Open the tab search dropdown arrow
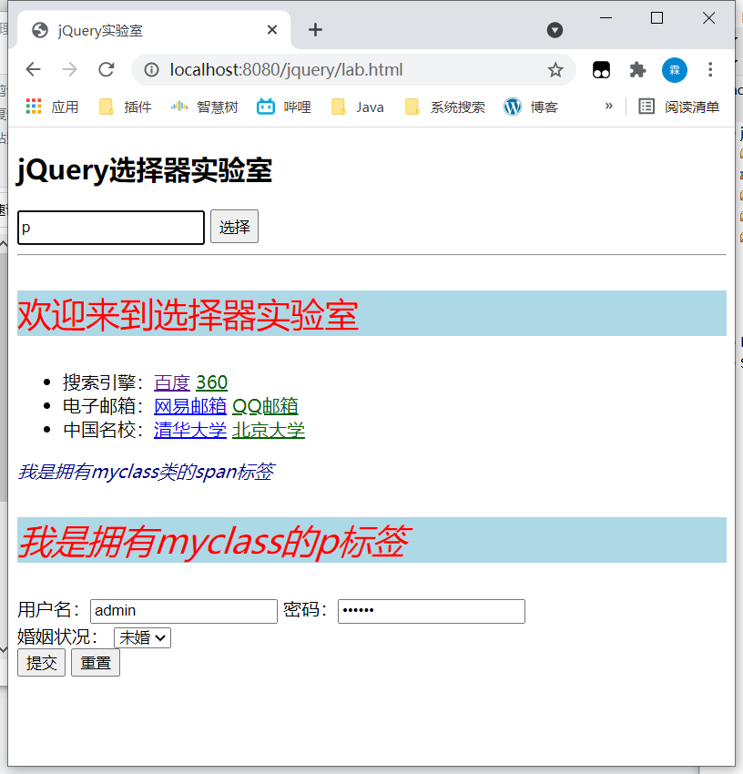743x774 pixels. (555, 30)
